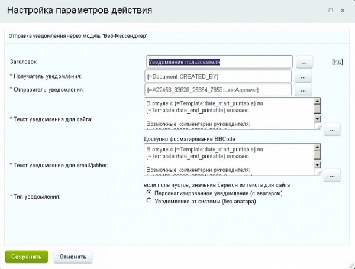Image resolution: width=355 pixels, height=269 pixels.
Task: Click the [Ид] link
Action: point(337,61)
